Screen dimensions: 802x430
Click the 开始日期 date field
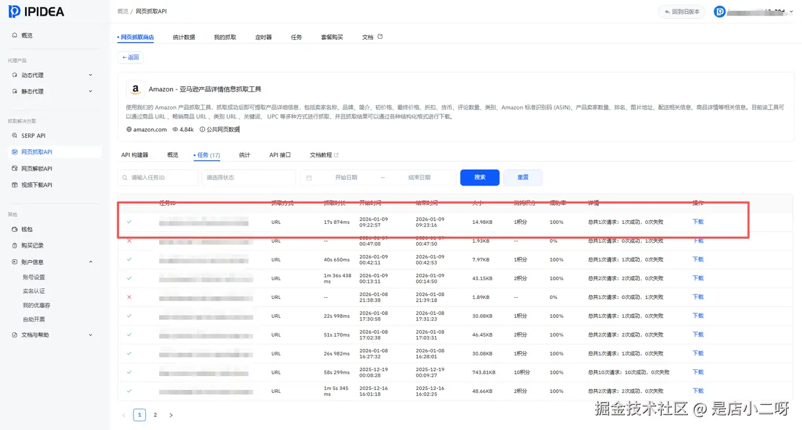[346, 178]
